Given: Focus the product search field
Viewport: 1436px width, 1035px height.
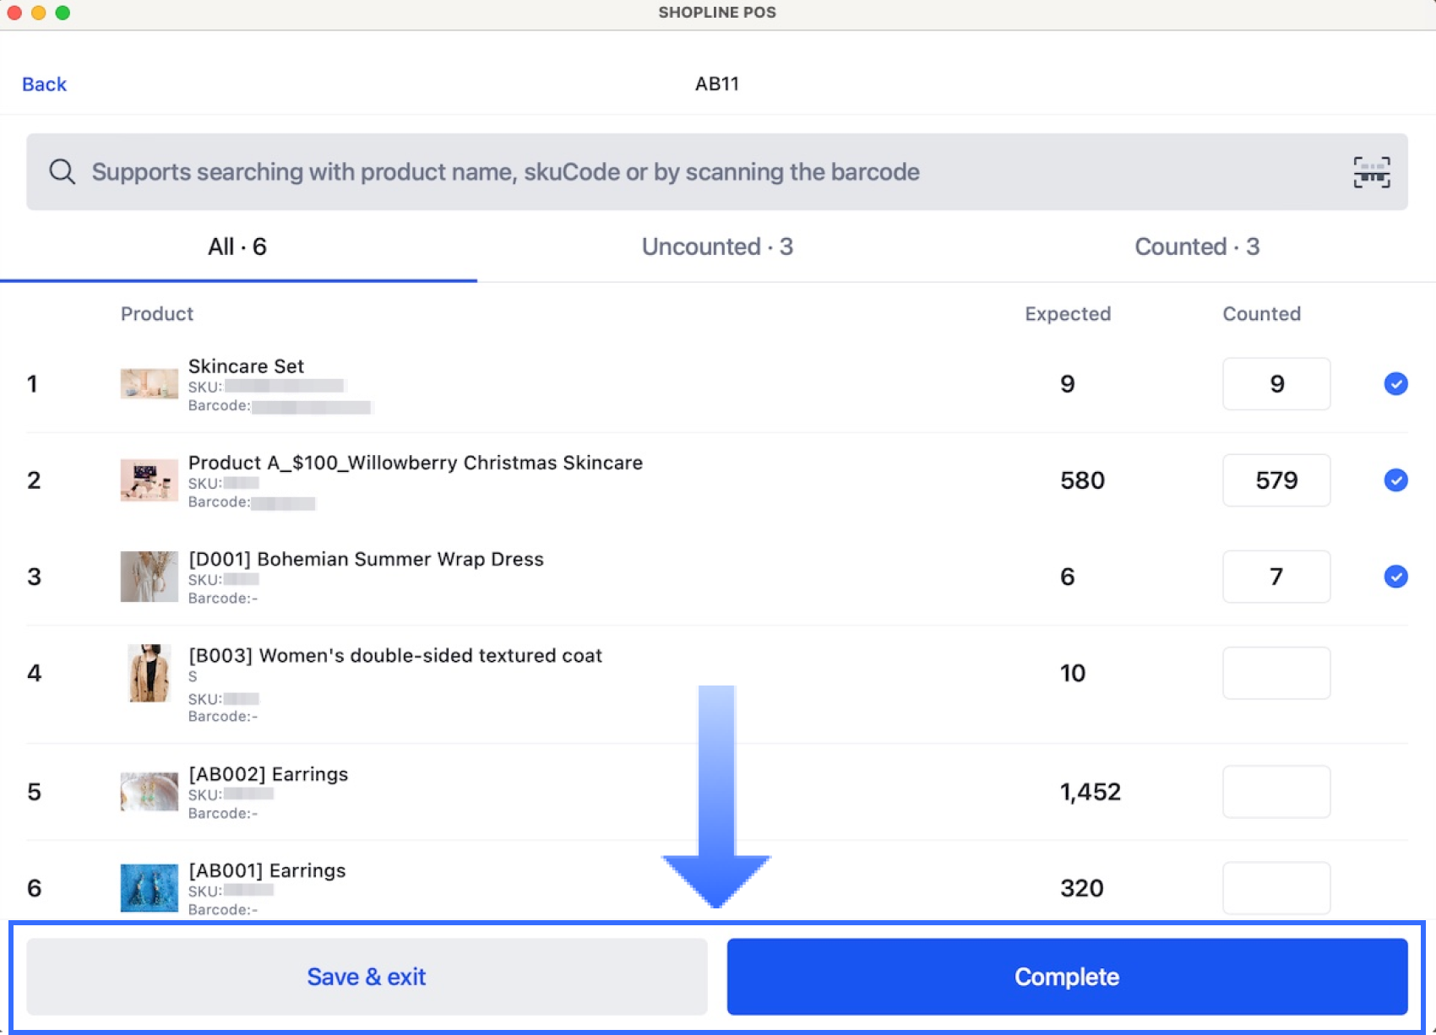Looking at the screenshot, I should coord(676,172).
